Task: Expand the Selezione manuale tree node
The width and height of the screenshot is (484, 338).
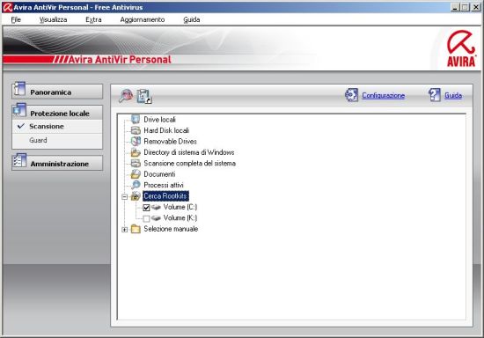Action: coord(124,230)
